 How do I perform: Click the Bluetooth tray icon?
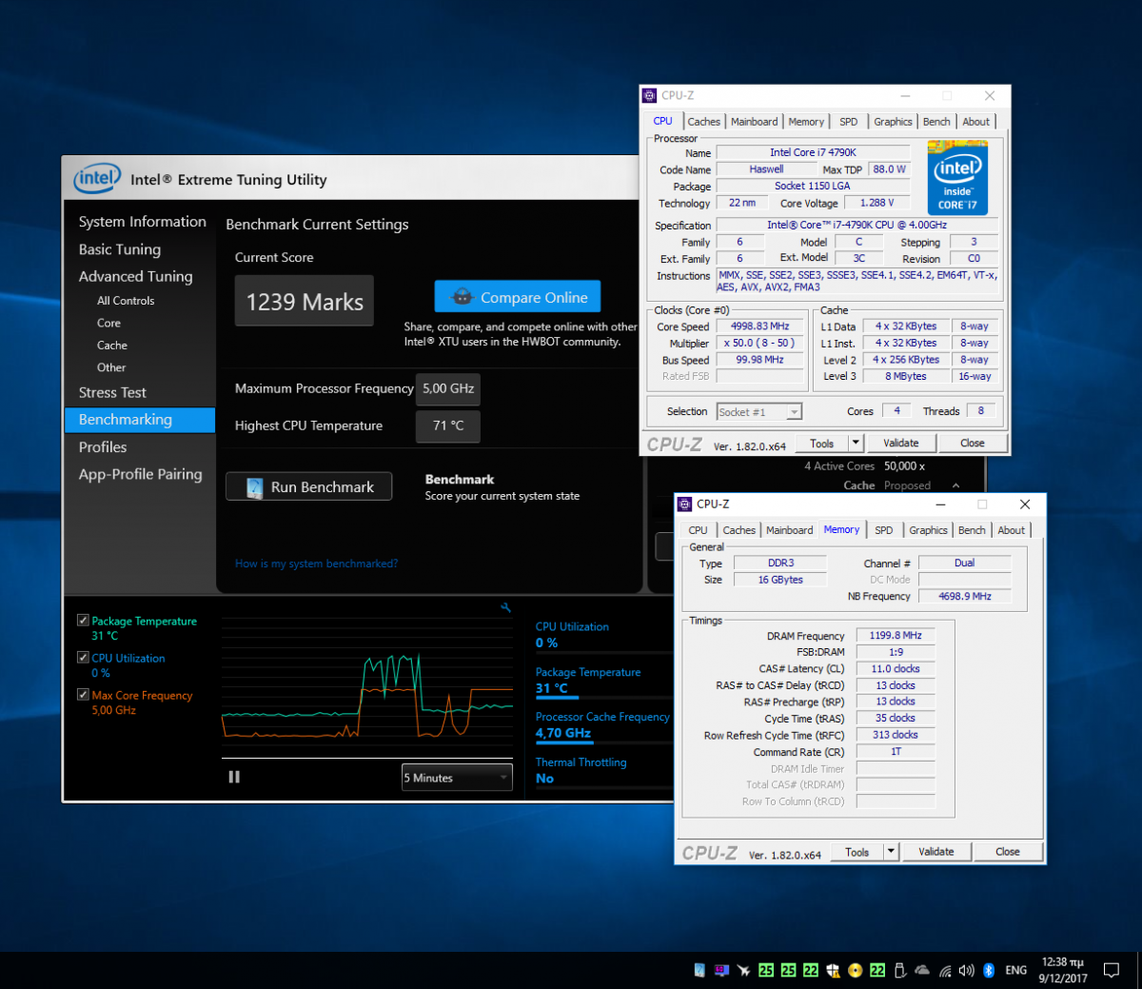[989, 971]
